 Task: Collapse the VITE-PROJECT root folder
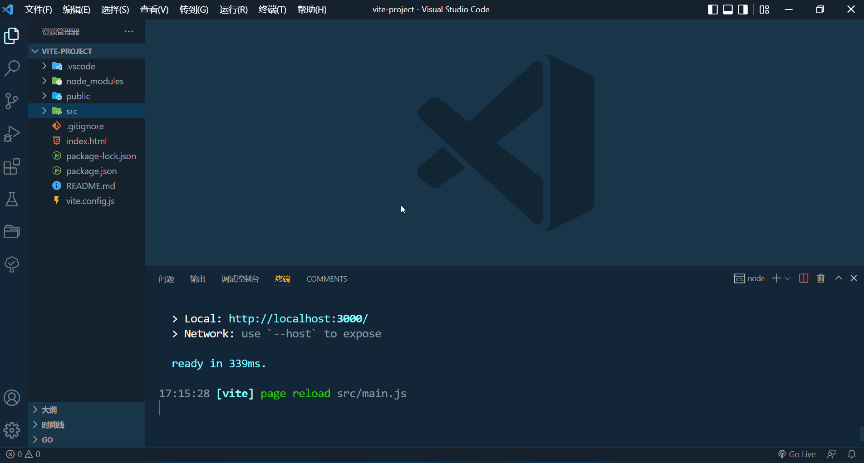pyautogui.click(x=86, y=51)
